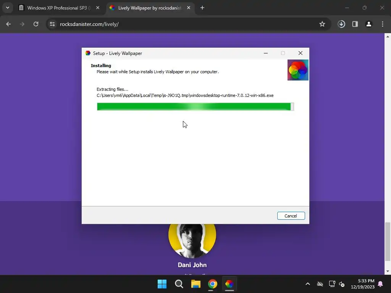Minimize the Setup - Lively Wallpaper window
This screenshot has height=293, width=391.
(x=266, y=53)
